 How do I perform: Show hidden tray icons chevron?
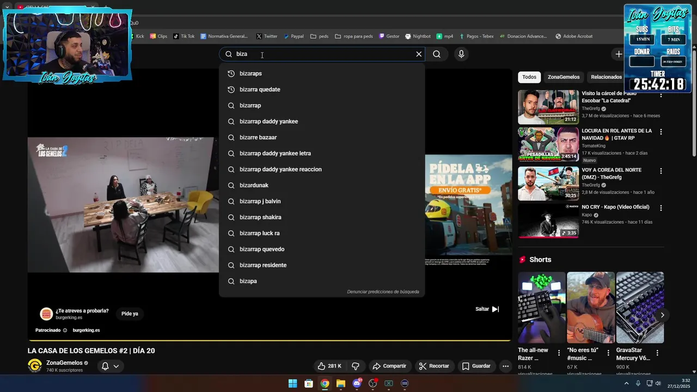(x=626, y=383)
